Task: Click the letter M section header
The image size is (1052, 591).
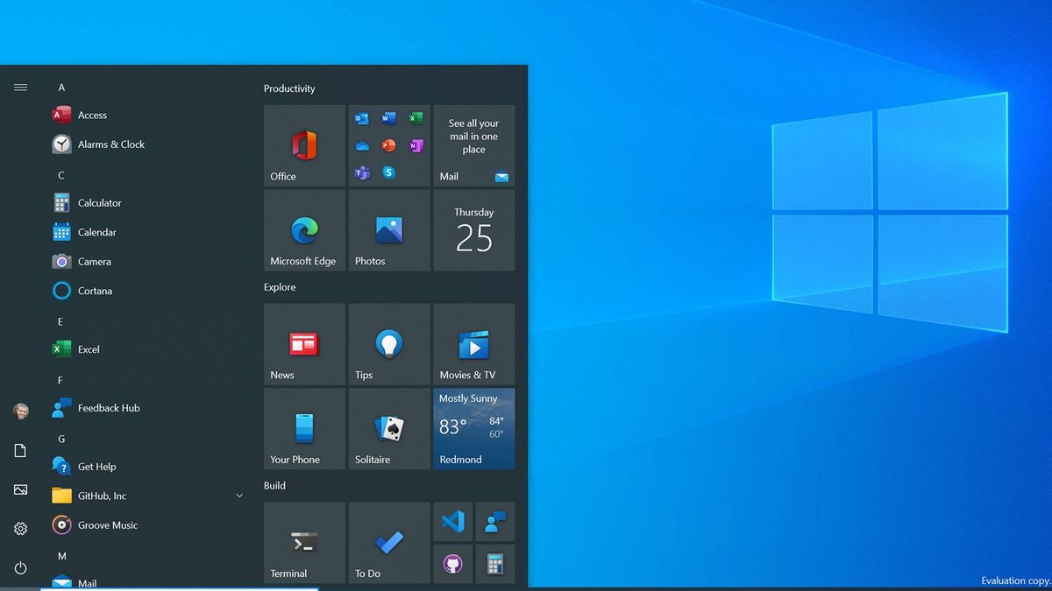Action: (x=62, y=556)
